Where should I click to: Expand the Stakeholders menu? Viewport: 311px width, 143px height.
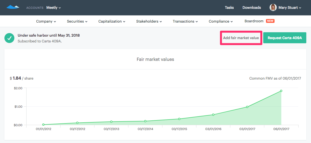[149, 21]
